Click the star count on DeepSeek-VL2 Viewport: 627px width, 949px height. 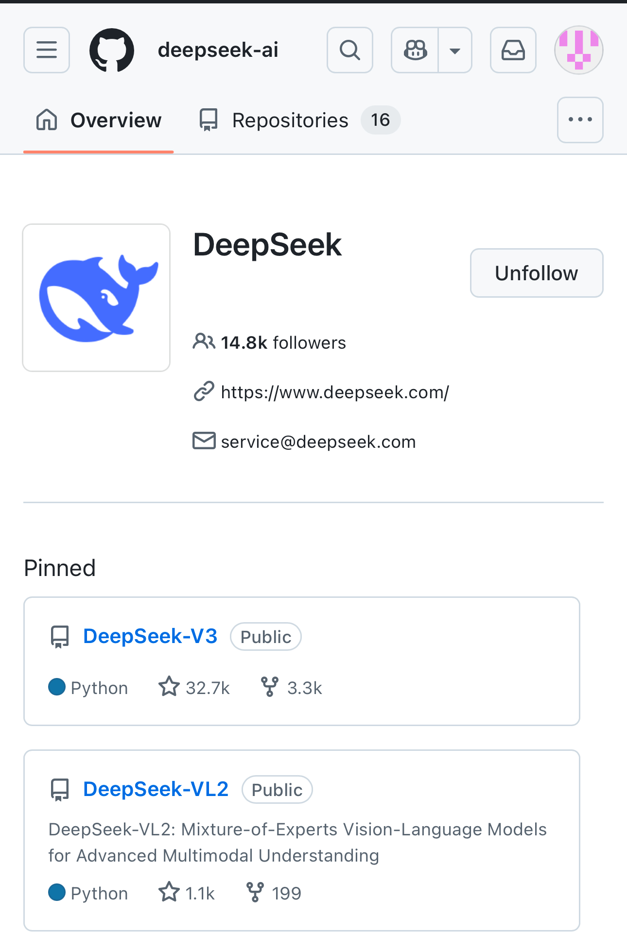pos(200,893)
